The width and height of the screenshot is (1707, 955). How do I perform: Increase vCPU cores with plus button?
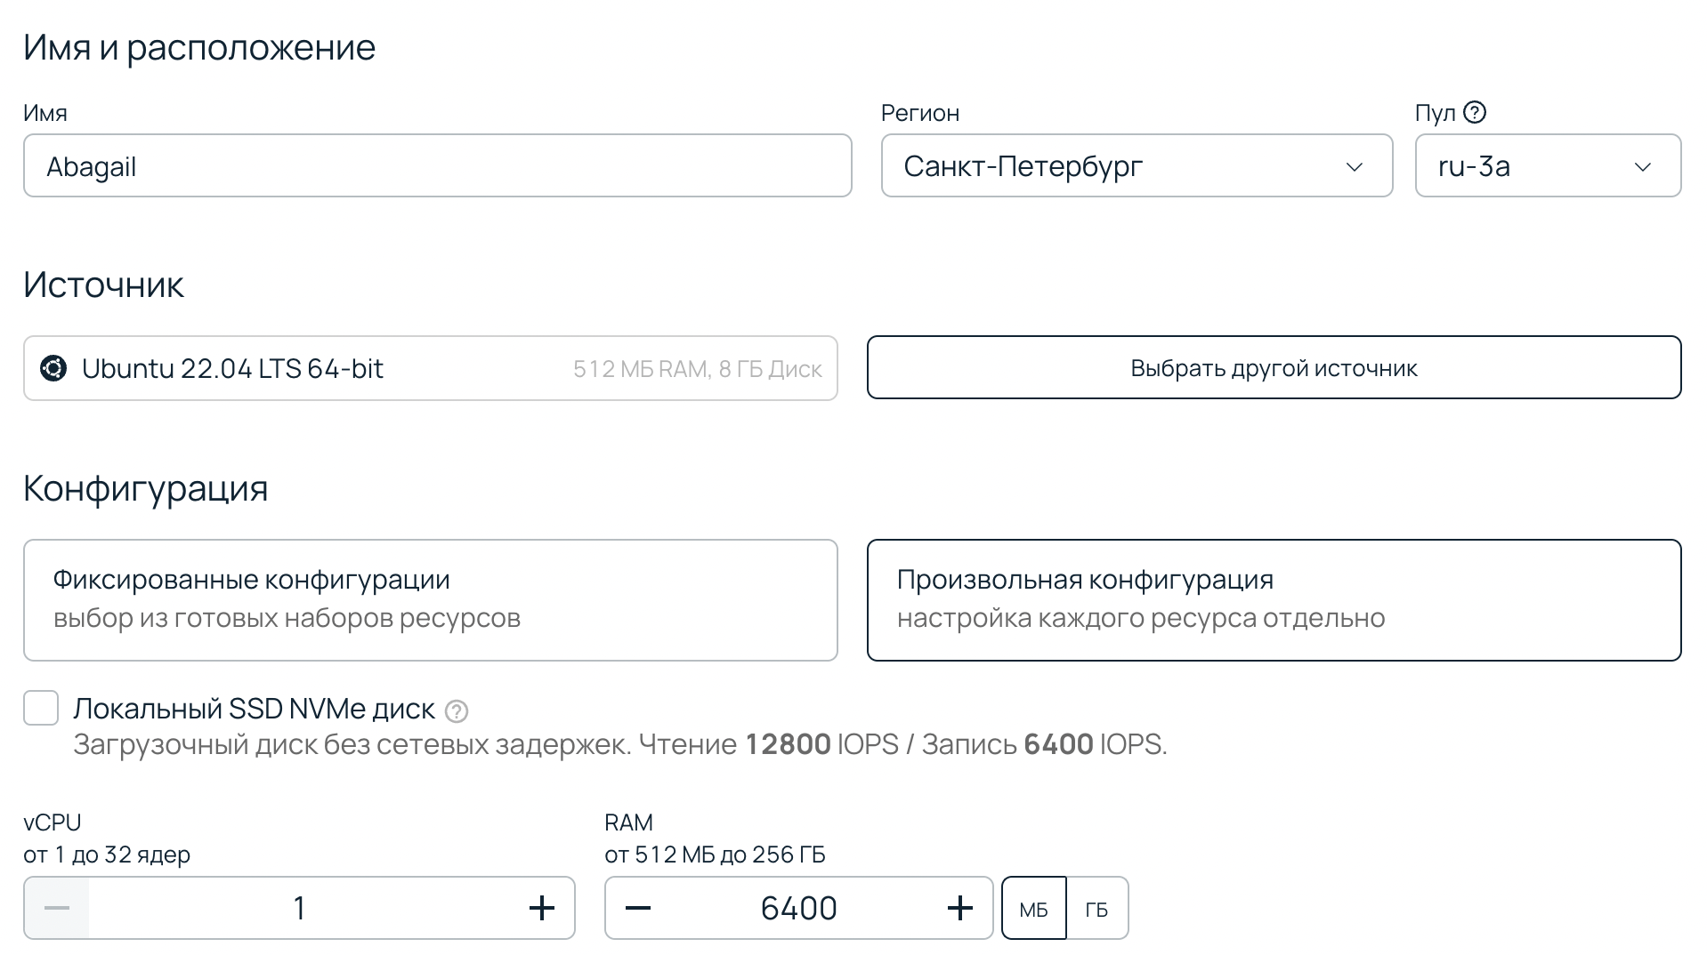pos(541,908)
